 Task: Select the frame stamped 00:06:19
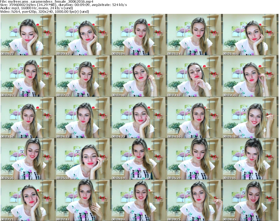(x=139, y=159)
